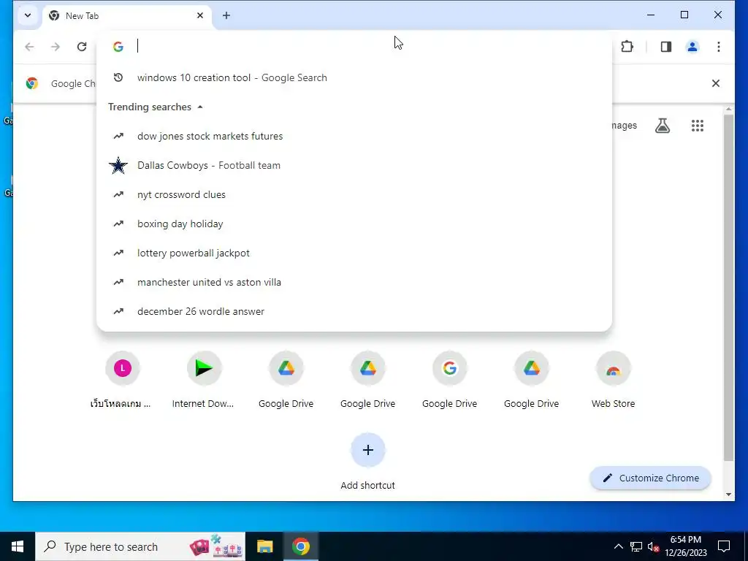
Task: Open File Explorer from the taskbar
Action: [264, 546]
